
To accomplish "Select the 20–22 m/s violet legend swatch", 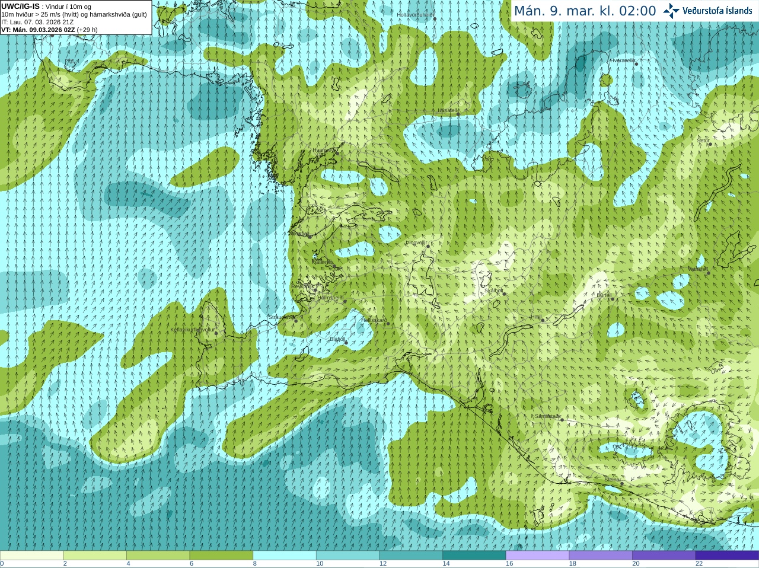I will pos(664,556).
